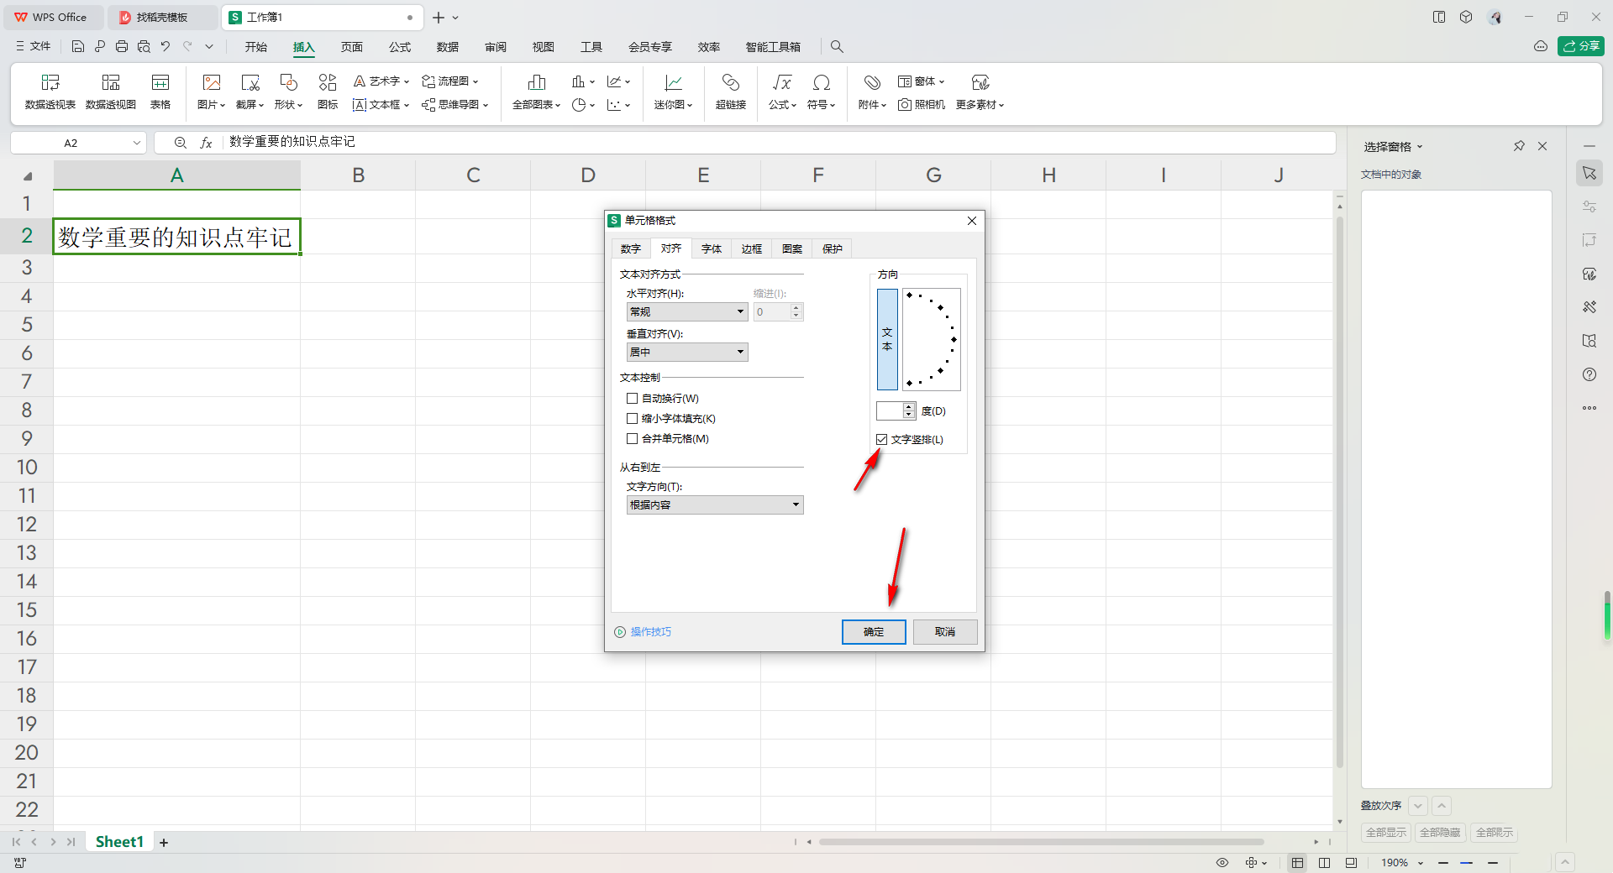Expand the form controls (窗体) dropdown

pos(942,81)
